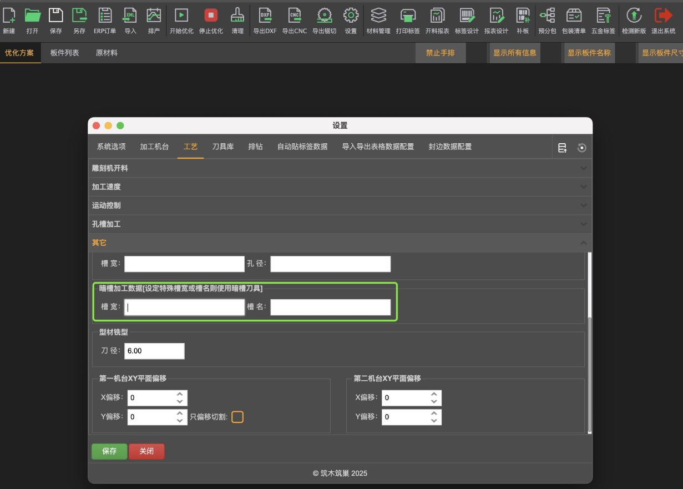Screen dimensions: 683x489
Task: Open the 板件列表 tab
Action: click(x=64, y=53)
